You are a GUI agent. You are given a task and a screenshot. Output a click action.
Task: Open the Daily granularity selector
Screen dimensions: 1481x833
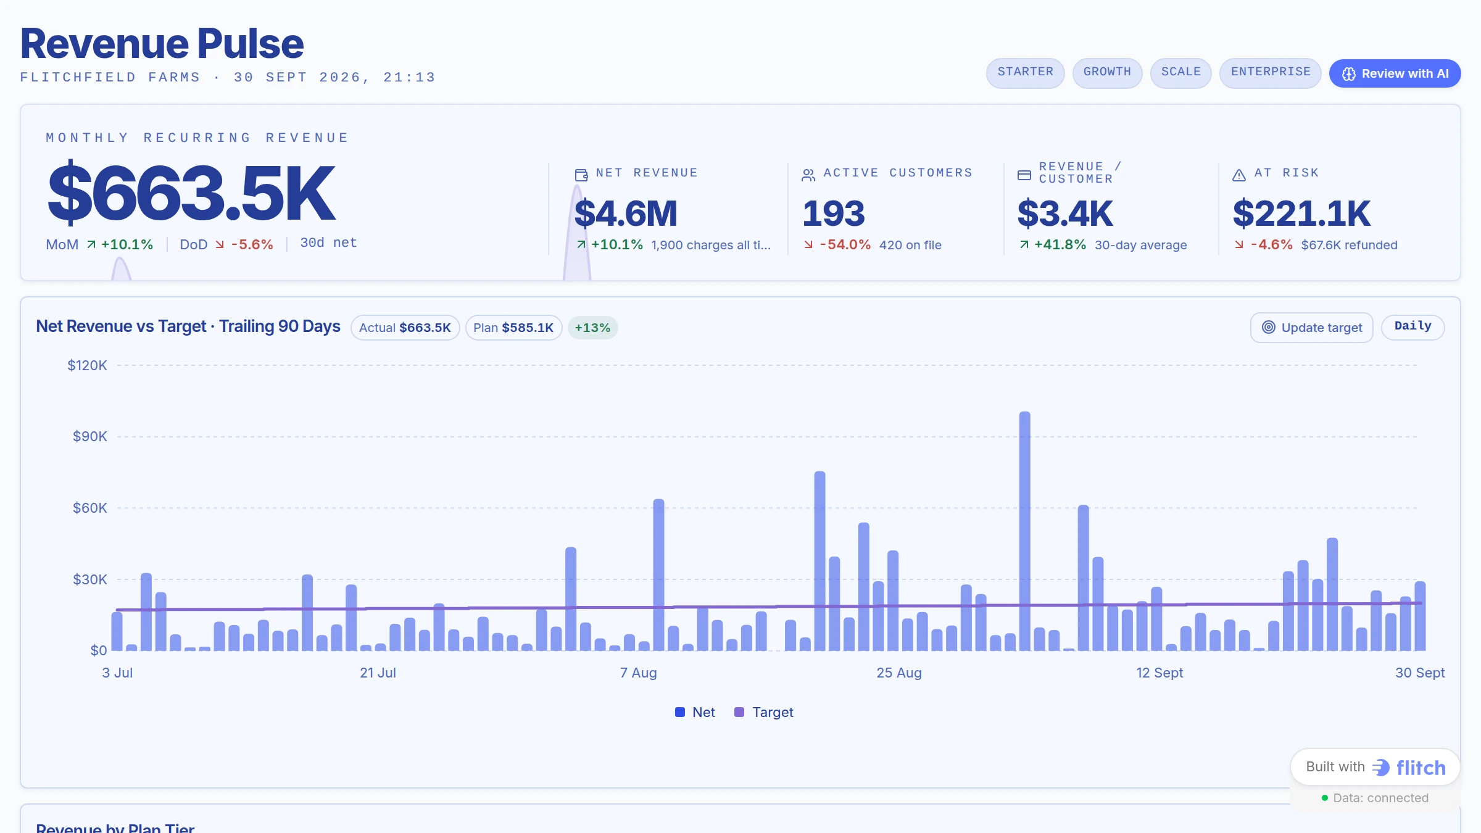pyautogui.click(x=1413, y=326)
